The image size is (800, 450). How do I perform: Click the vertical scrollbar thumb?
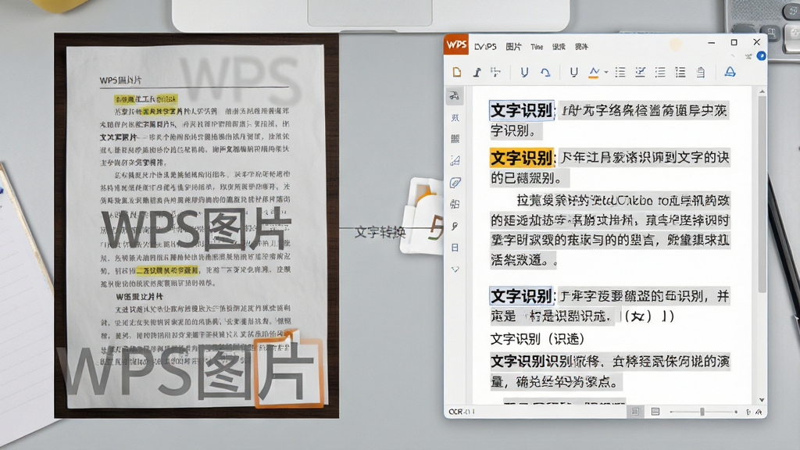(x=762, y=194)
